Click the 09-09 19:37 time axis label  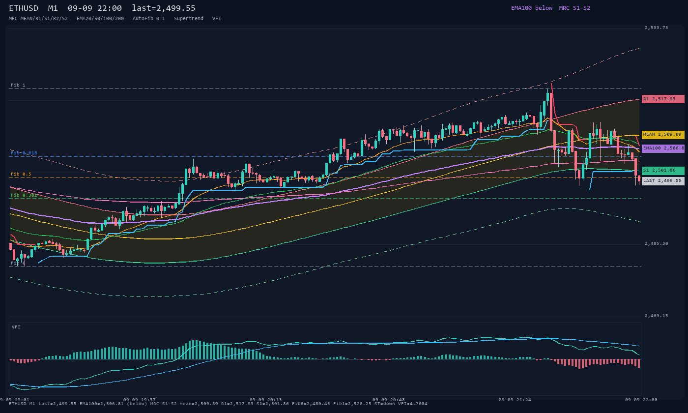(140, 400)
